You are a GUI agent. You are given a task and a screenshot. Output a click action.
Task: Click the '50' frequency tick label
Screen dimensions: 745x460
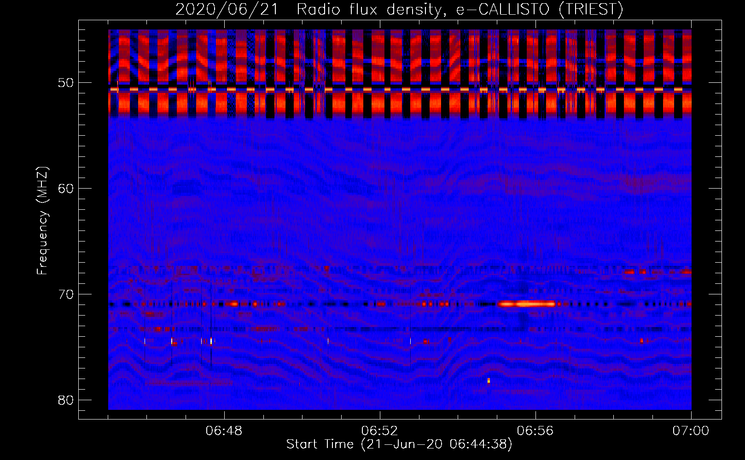(x=65, y=83)
